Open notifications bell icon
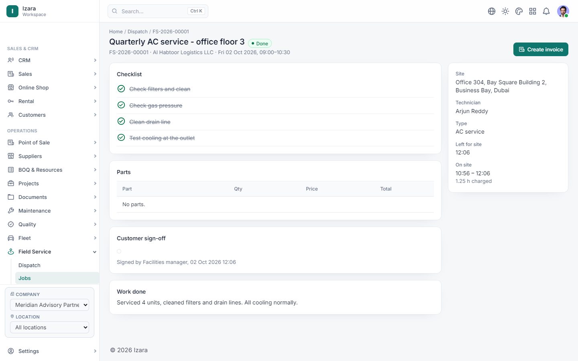The image size is (578, 361). [x=546, y=11]
